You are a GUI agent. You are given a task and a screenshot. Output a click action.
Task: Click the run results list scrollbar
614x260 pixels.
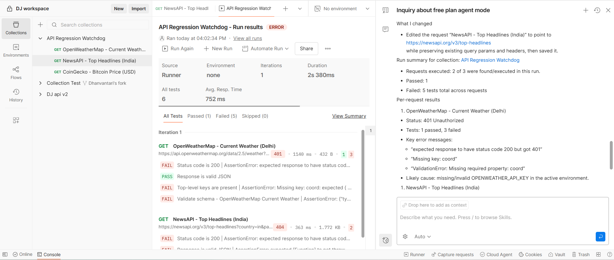pyautogui.click(x=363, y=184)
